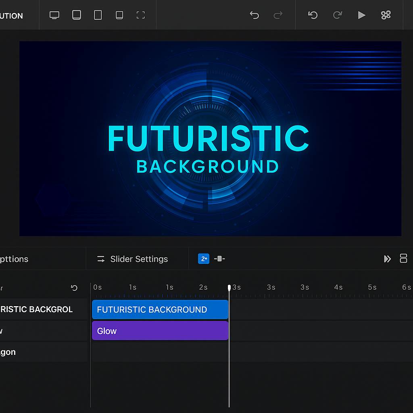Click the timeline reset loop icon
Screen dimensions: 413x413
(74, 288)
